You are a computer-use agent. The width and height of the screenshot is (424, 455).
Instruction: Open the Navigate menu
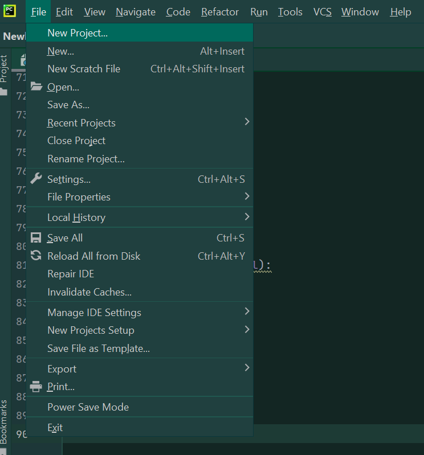click(x=136, y=12)
